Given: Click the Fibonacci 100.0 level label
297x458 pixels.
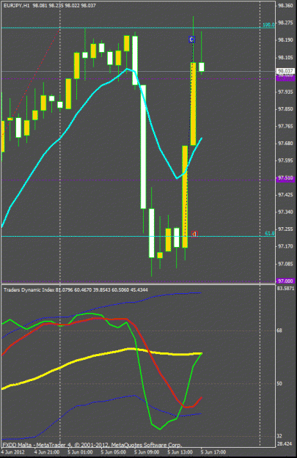Looking at the screenshot, I should click(x=268, y=25).
